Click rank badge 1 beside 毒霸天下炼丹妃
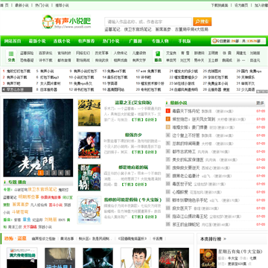268x268 pixels. tap(168, 111)
